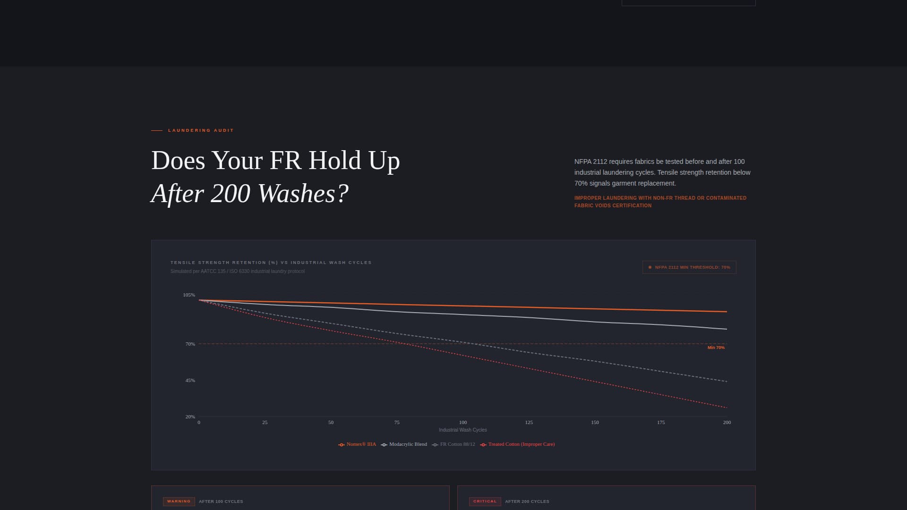Screen dimensions: 907x510
Task: Click the empty input box at top right
Action: pyautogui.click(x=689, y=1)
